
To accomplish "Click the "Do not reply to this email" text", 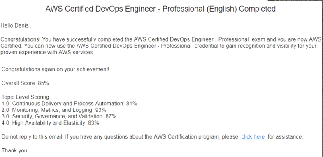I will [x=33, y=136].
